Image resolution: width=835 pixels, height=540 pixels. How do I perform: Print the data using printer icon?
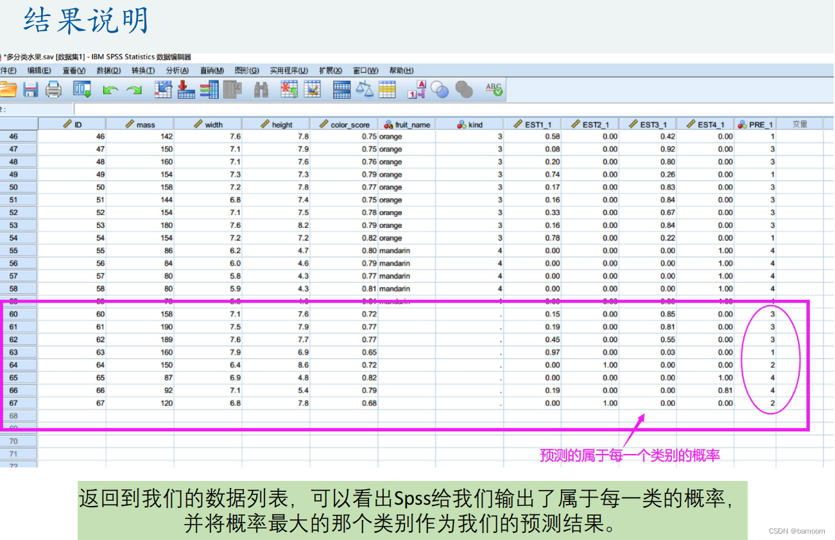(53, 89)
